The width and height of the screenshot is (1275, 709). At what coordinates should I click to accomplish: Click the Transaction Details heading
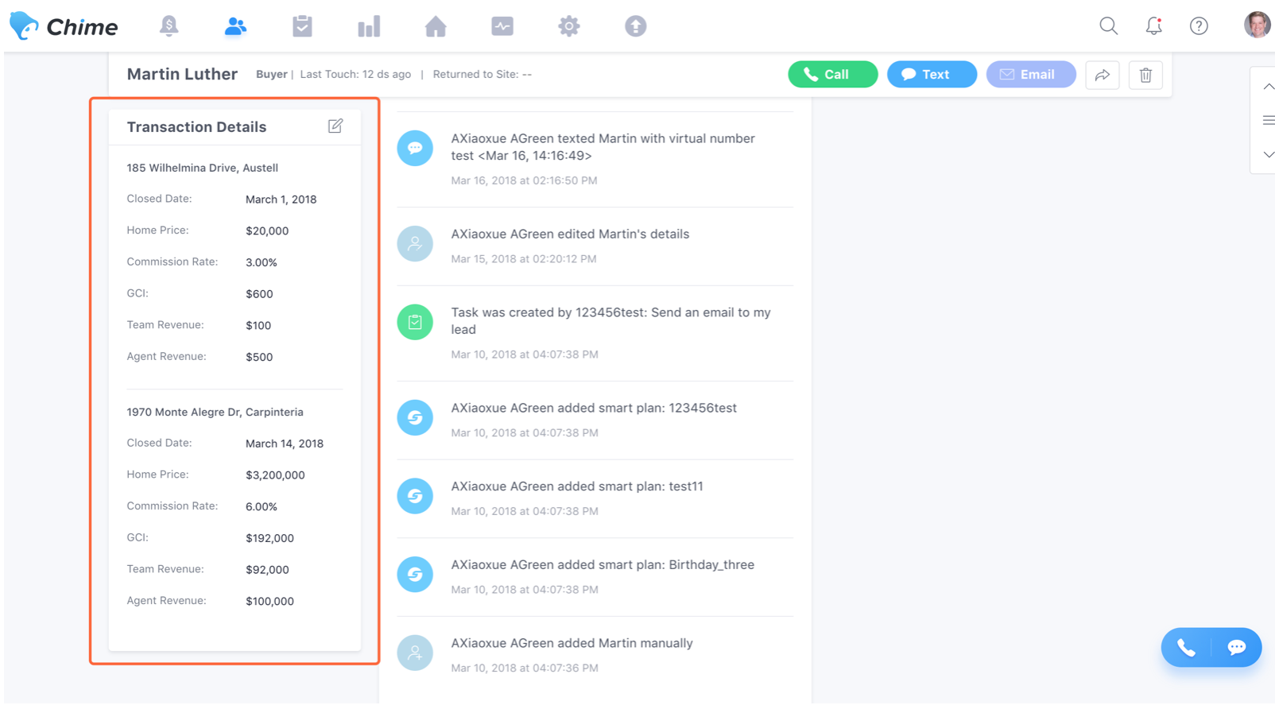click(x=196, y=127)
